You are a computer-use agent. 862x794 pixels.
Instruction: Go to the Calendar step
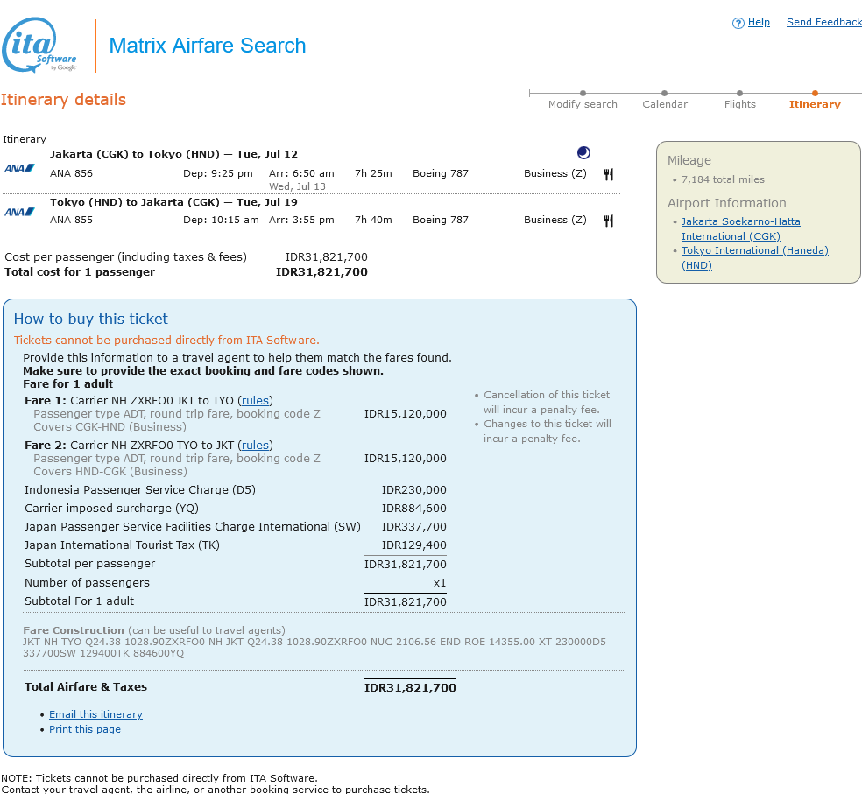click(x=665, y=104)
